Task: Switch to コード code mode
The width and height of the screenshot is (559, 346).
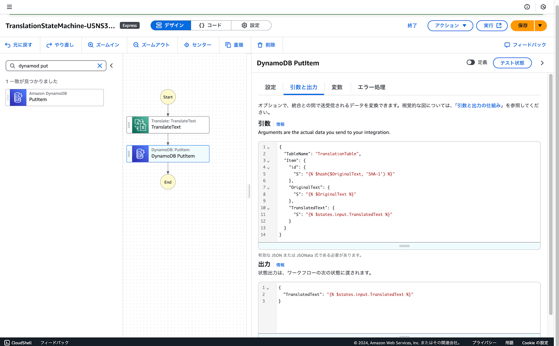Action: pos(211,25)
